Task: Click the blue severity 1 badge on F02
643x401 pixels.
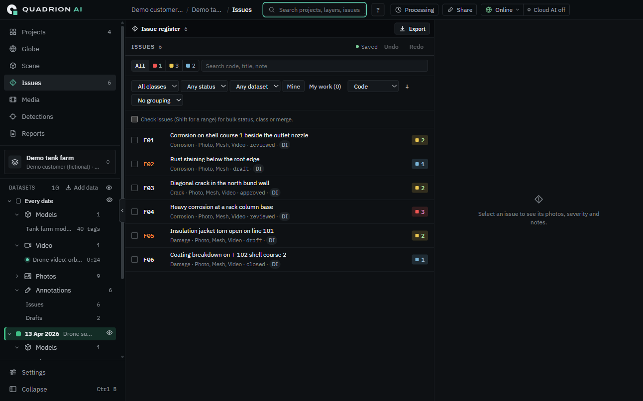Action: [420, 164]
